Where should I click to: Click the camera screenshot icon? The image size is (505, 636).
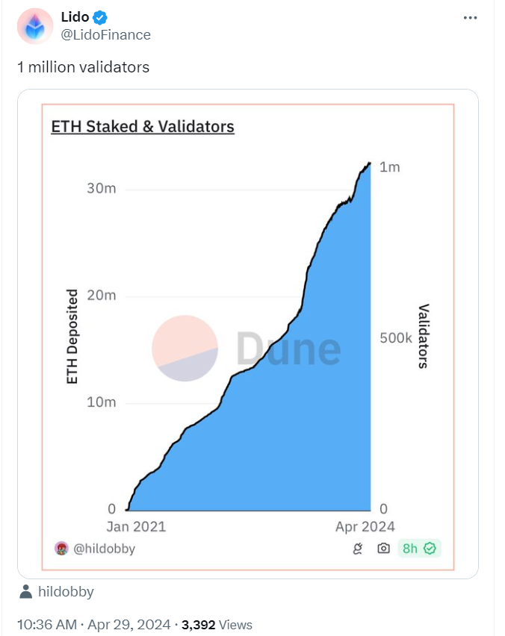pos(383,549)
